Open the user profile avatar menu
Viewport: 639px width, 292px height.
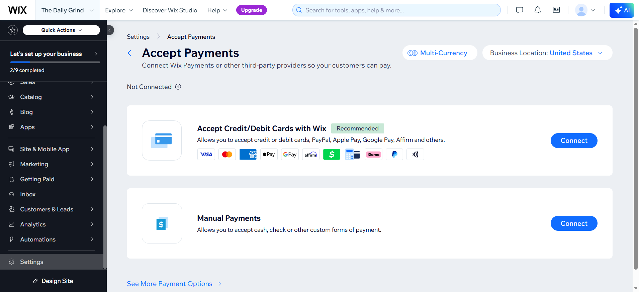point(585,10)
